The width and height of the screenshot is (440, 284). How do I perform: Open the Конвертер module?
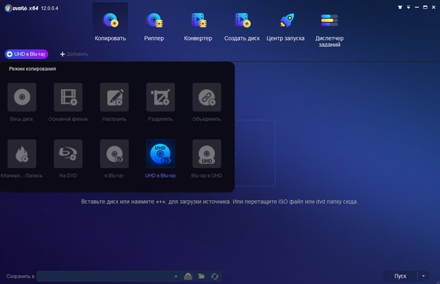199,25
